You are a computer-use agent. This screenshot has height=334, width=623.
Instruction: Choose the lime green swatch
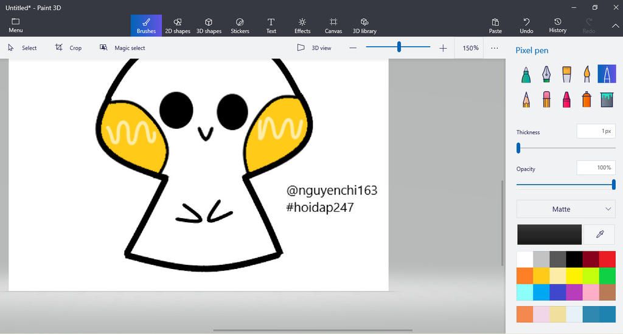[x=591, y=276]
